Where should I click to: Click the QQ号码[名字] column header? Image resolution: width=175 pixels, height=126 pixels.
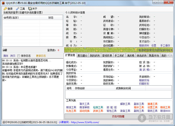tap(21, 17)
